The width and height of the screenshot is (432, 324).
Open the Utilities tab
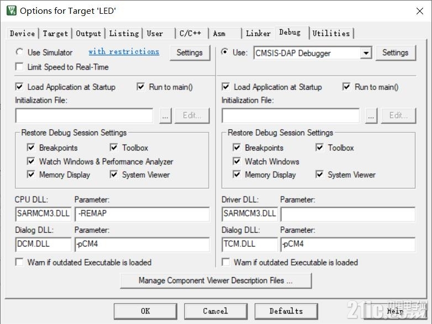pos(331,33)
